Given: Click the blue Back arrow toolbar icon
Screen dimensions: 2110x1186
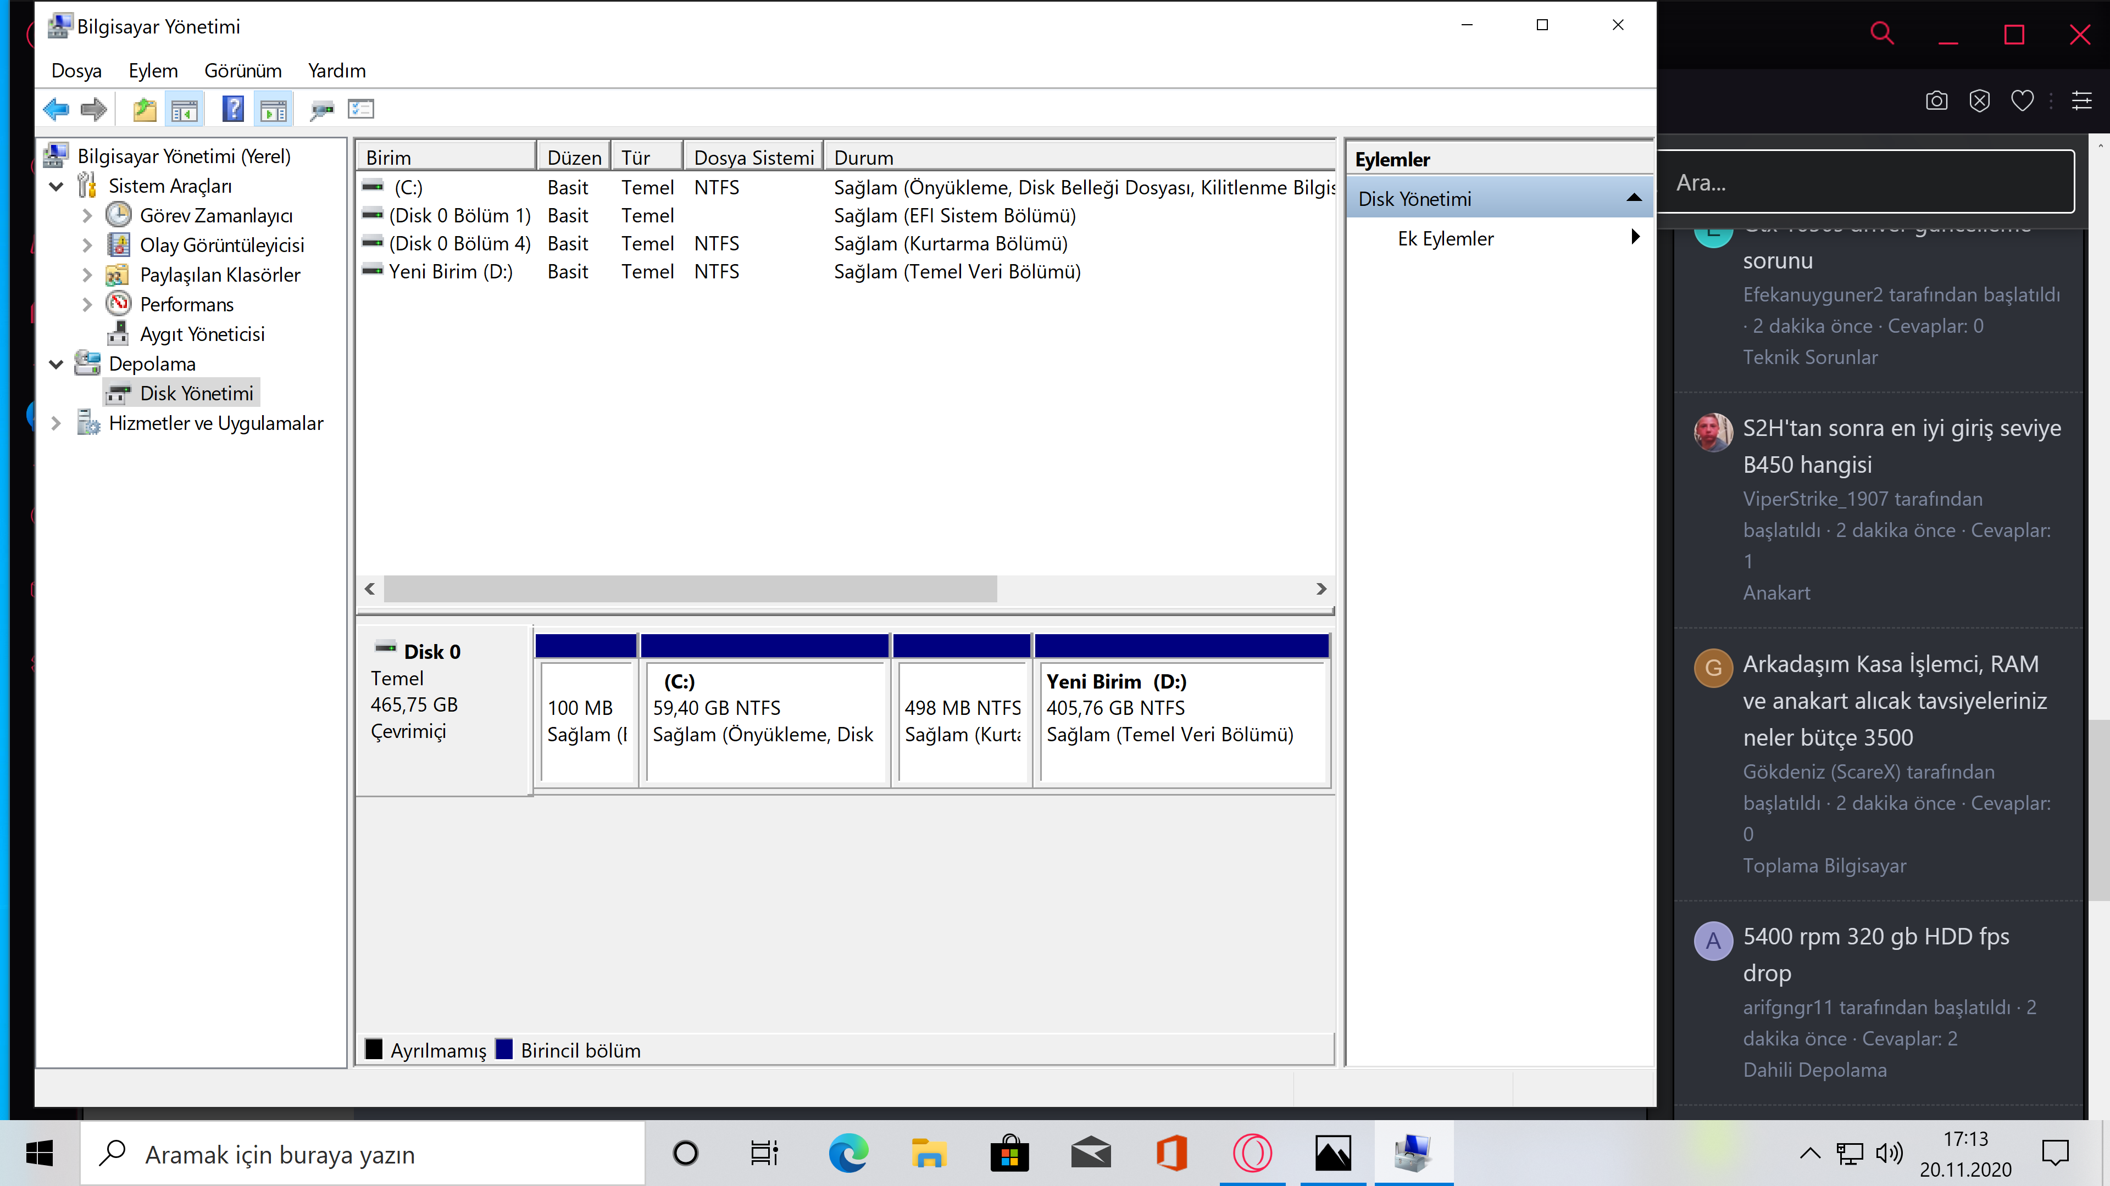Looking at the screenshot, I should [x=55, y=109].
